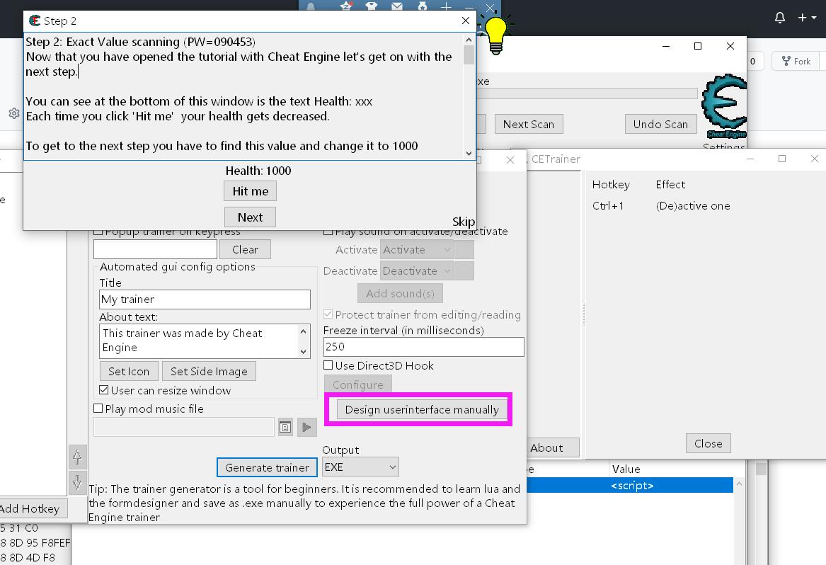Open the mod music file browse icon
Viewport: 826px width, 565px height.
285,426
